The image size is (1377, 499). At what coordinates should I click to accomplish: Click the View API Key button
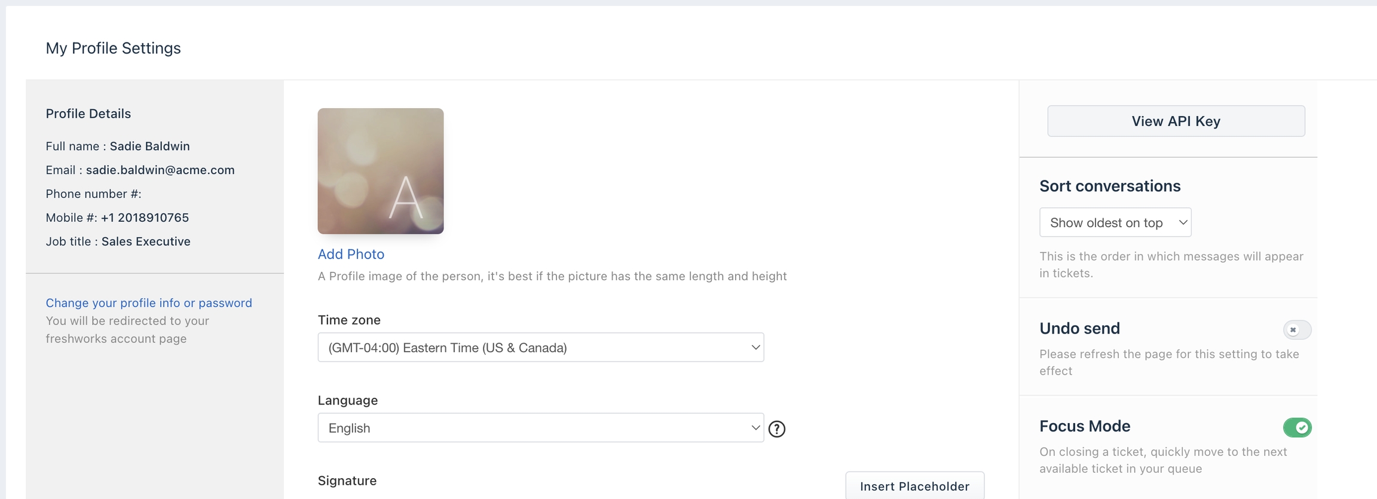(x=1176, y=121)
